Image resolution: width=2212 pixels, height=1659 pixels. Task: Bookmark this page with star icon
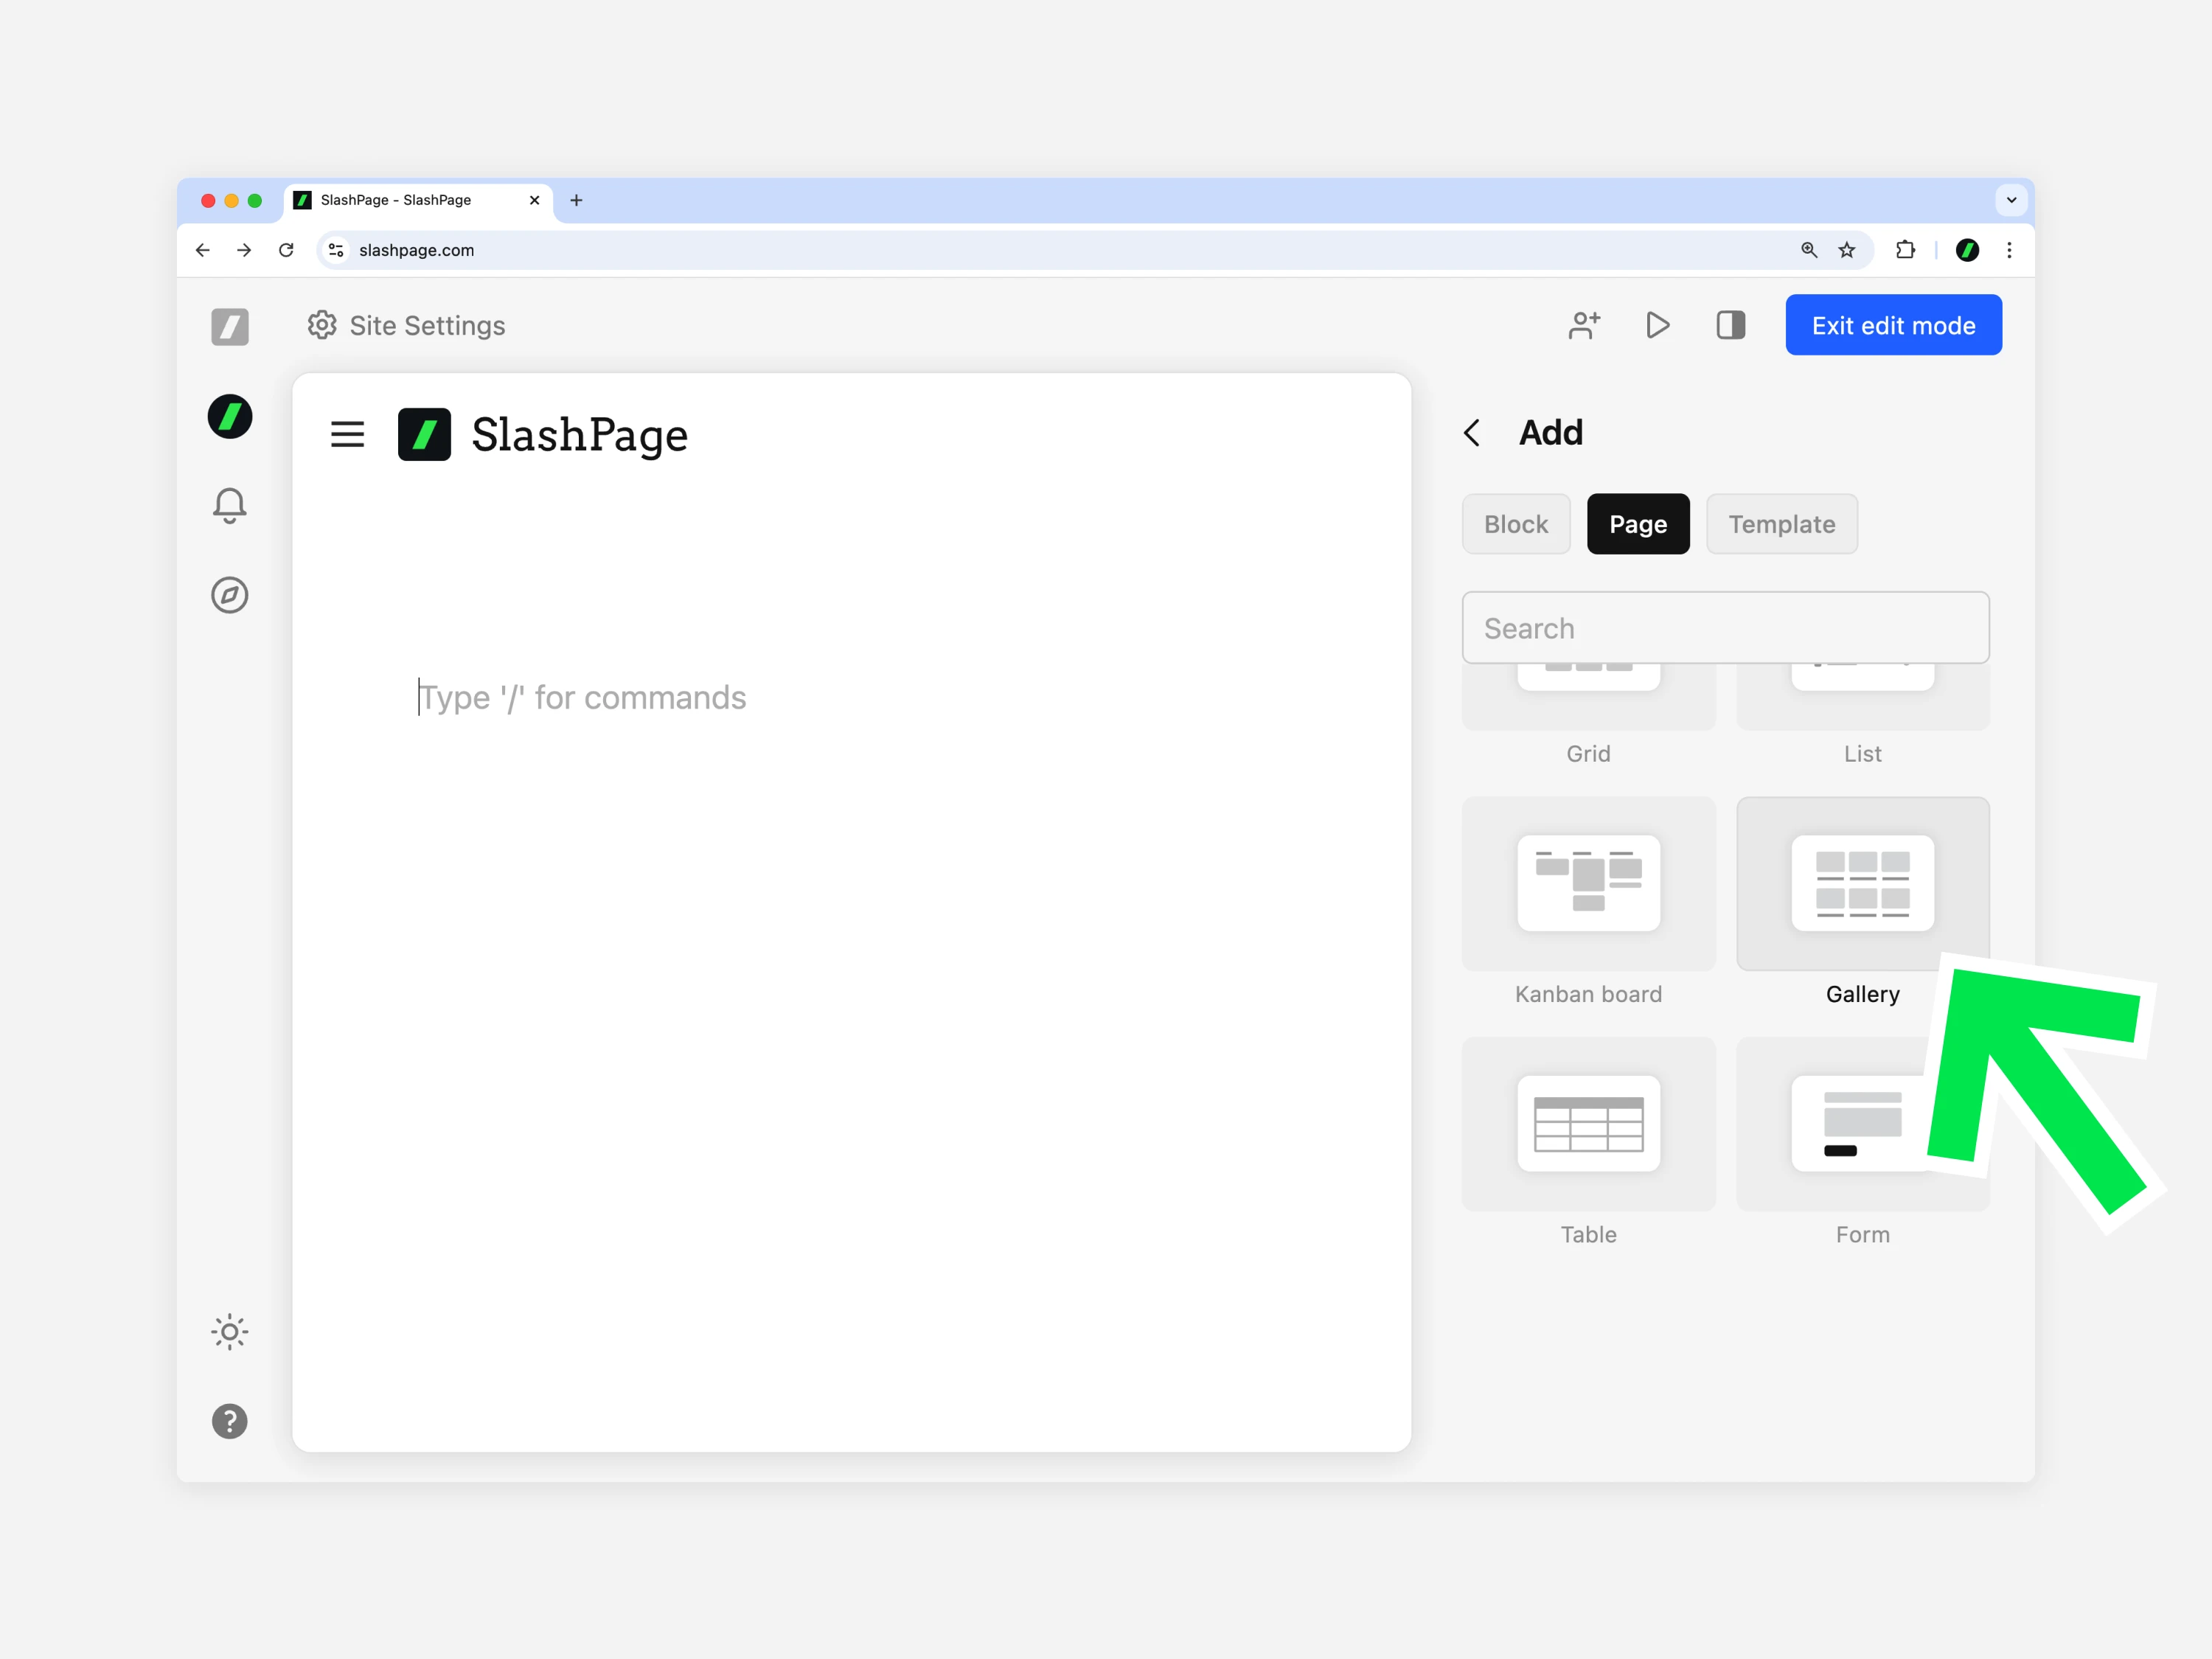coord(1847,250)
